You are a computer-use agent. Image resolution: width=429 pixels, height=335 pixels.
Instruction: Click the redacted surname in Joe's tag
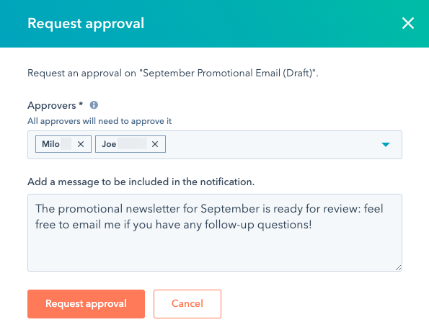(133, 144)
